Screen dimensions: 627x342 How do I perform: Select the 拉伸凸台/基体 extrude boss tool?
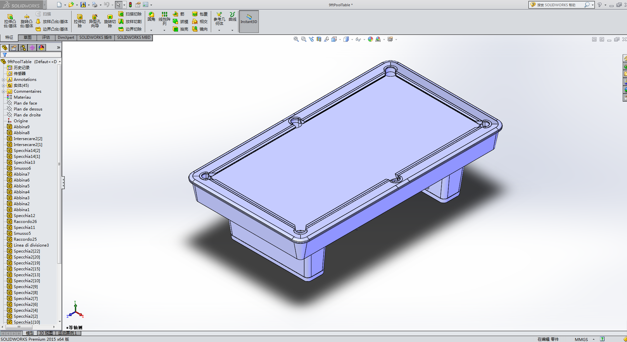click(10, 21)
